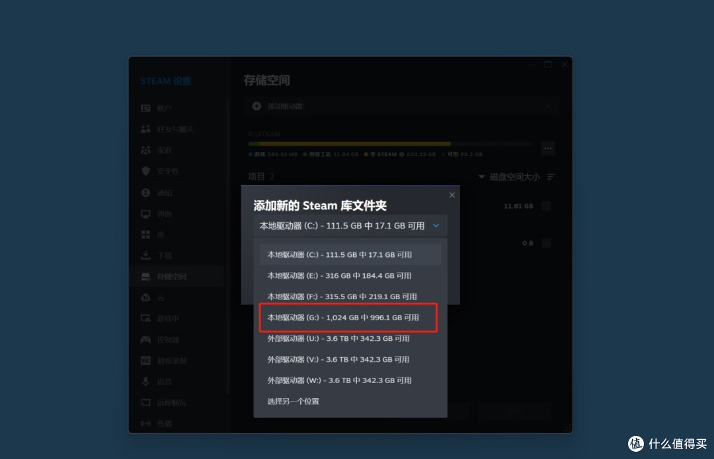Open the 游戏中 in-game icon
The height and width of the screenshot is (459, 714).
tap(145, 318)
